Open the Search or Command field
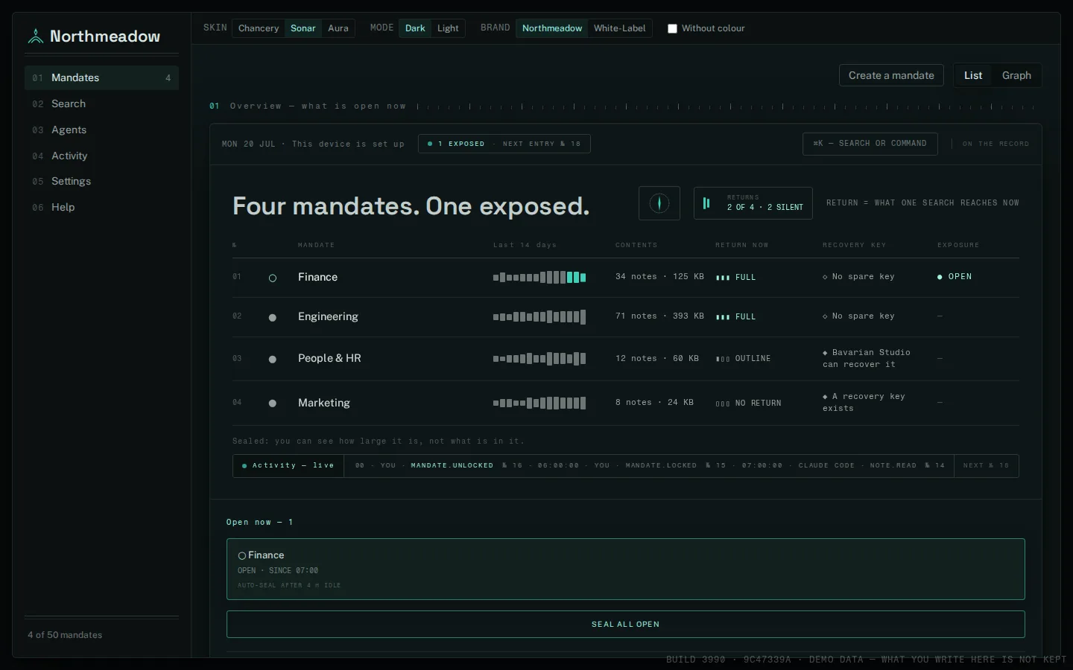 [870, 144]
